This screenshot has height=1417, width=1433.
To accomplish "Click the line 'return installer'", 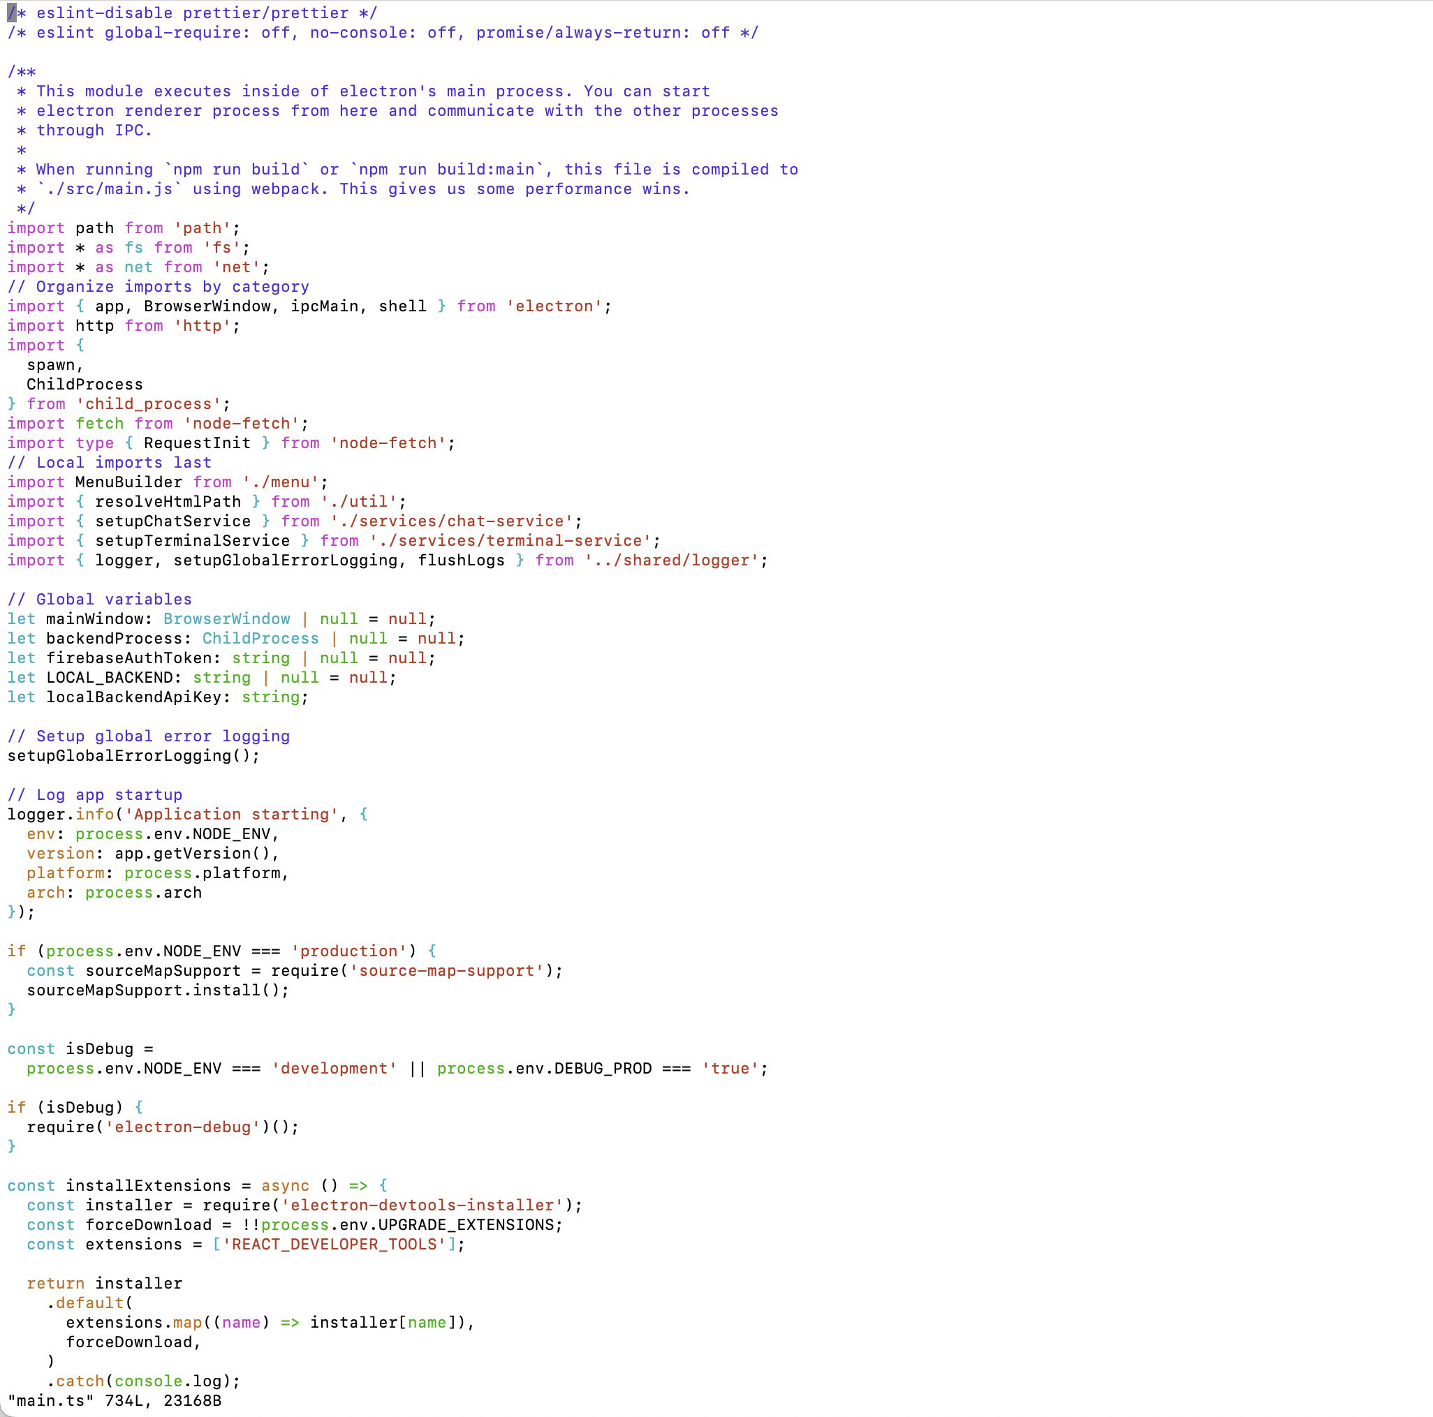I will tap(105, 1283).
